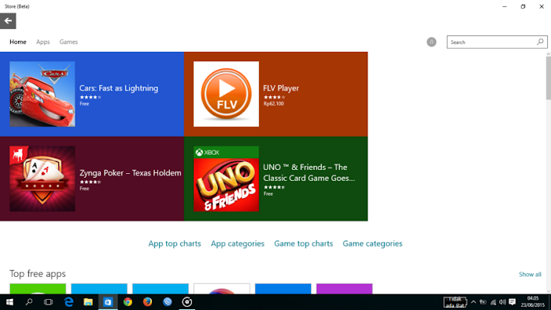551x310 pixels.
Task: Open App top charts link
Action: point(175,243)
